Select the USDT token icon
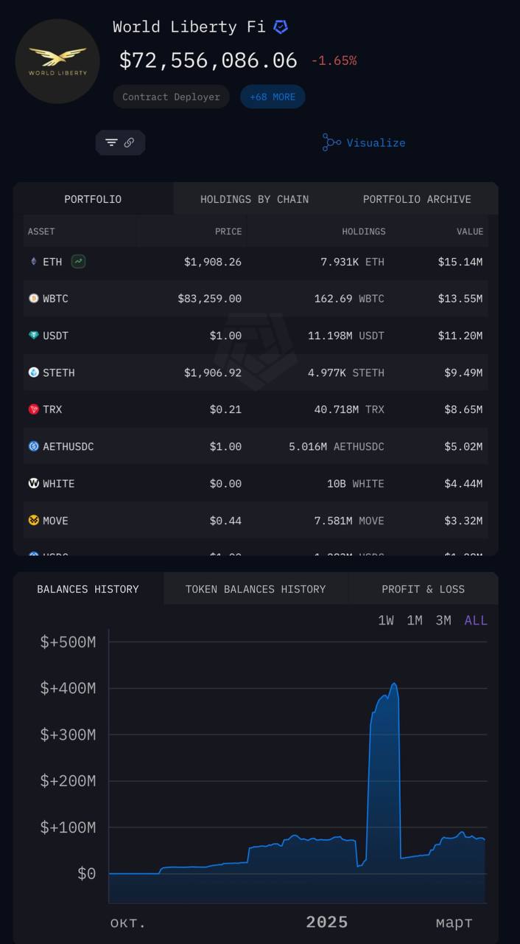This screenshot has width=520, height=944. [33, 336]
